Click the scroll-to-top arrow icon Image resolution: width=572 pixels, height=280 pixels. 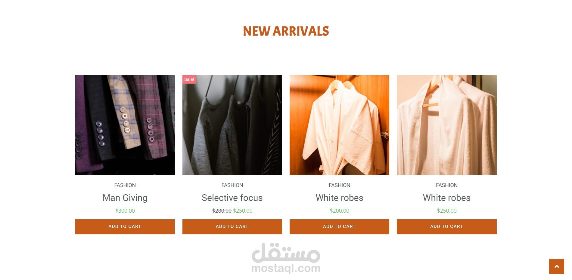coord(556,266)
